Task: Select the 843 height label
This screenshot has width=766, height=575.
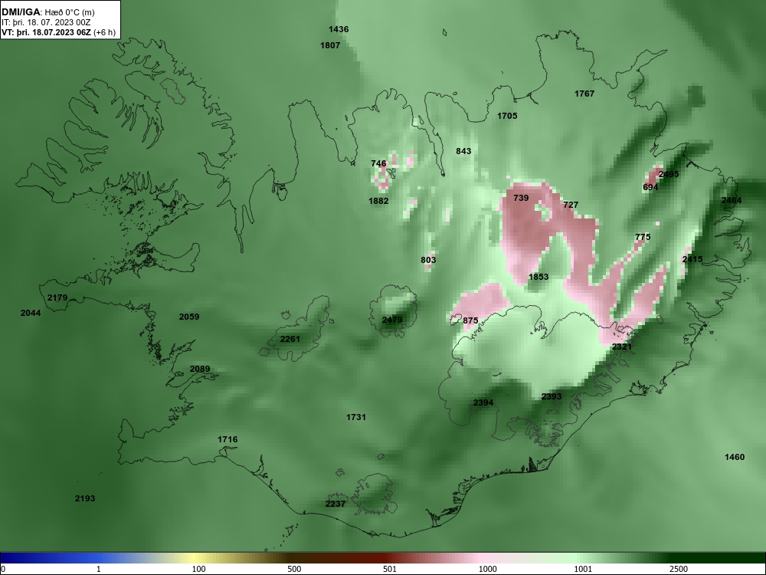Action: click(x=463, y=151)
